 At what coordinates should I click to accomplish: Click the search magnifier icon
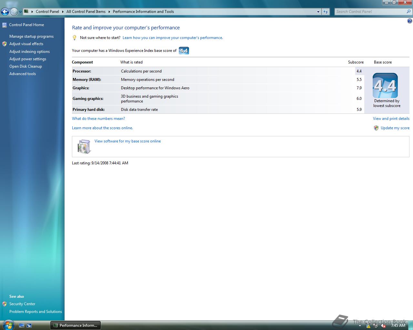point(409,12)
